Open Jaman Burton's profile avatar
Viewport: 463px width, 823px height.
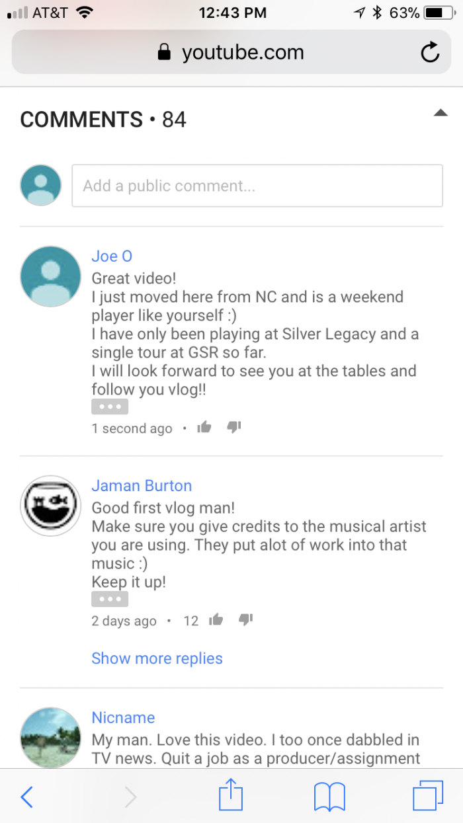50,506
